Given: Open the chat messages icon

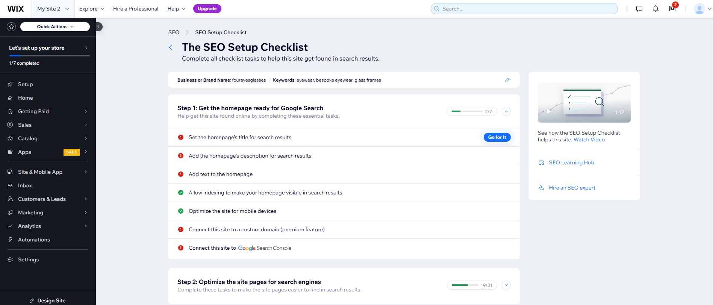Looking at the screenshot, I should point(639,9).
